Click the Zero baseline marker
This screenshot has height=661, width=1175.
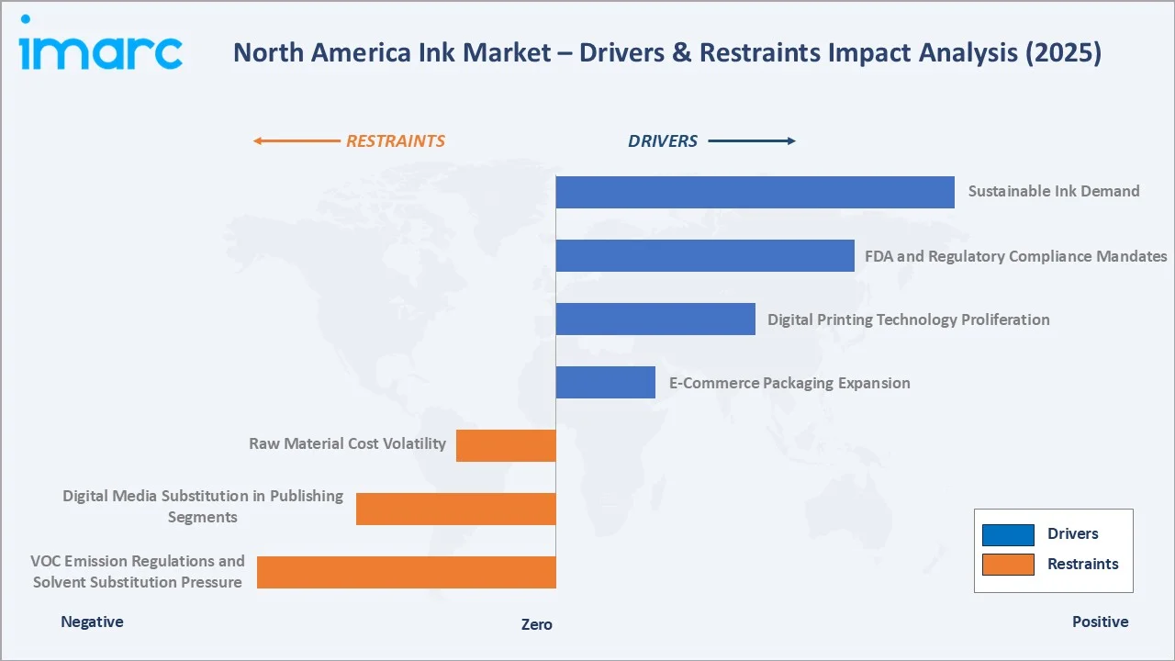(x=536, y=624)
